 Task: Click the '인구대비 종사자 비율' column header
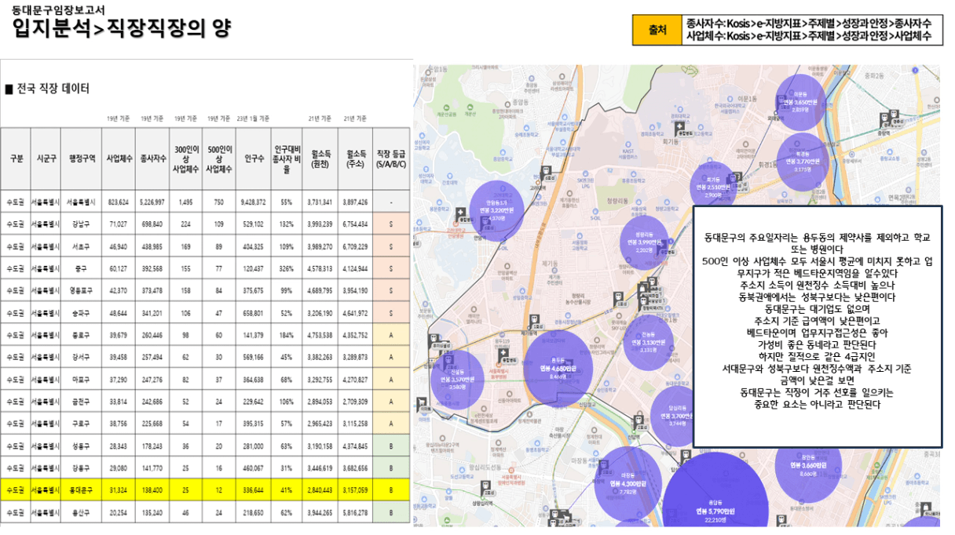coord(287,158)
